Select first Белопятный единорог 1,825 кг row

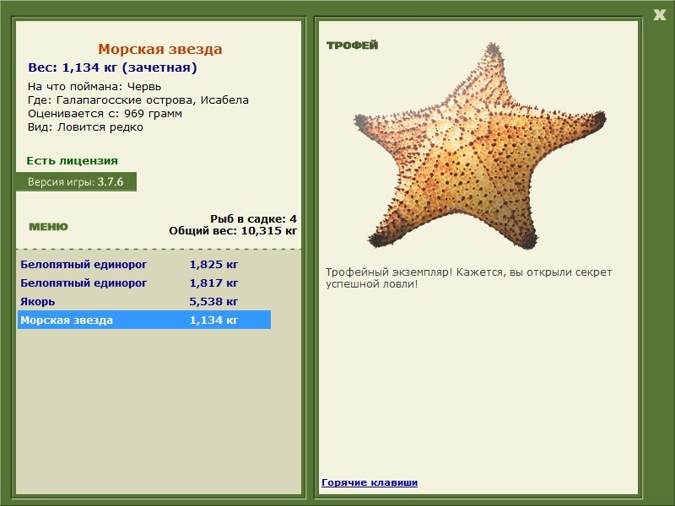pos(144,264)
